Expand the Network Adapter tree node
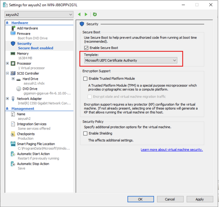 point(7,99)
